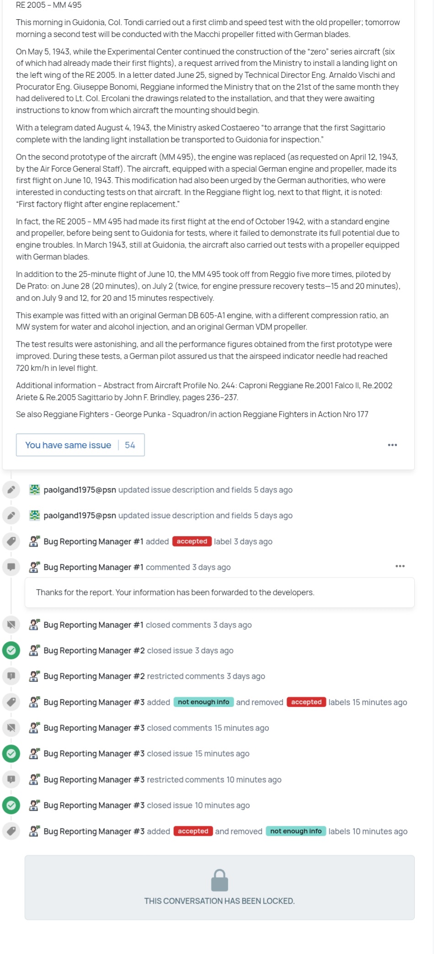Open Bug Reporting Manager #1 profile in the comment
The width and height of the screenshot is (434, 954).
93,567
